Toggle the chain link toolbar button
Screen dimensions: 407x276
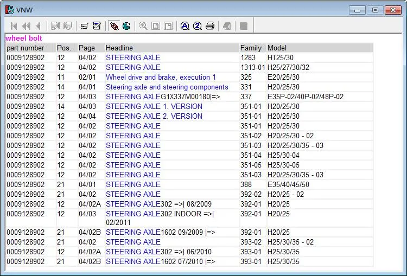114,26
